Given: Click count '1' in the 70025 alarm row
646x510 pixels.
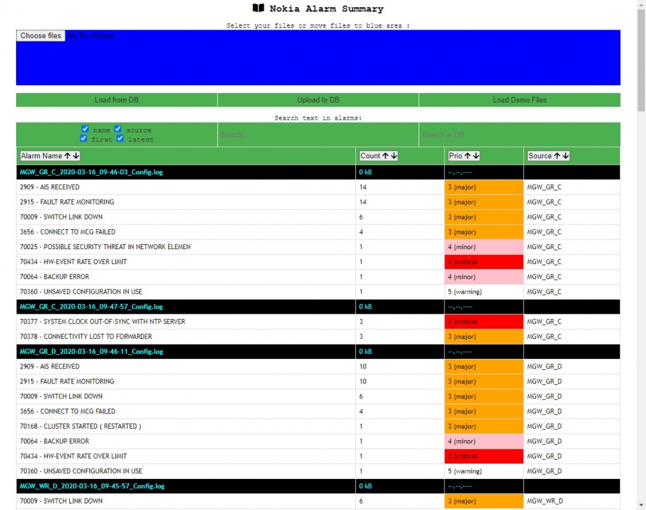Looking at the screenshot, I should tap(361, 247).
